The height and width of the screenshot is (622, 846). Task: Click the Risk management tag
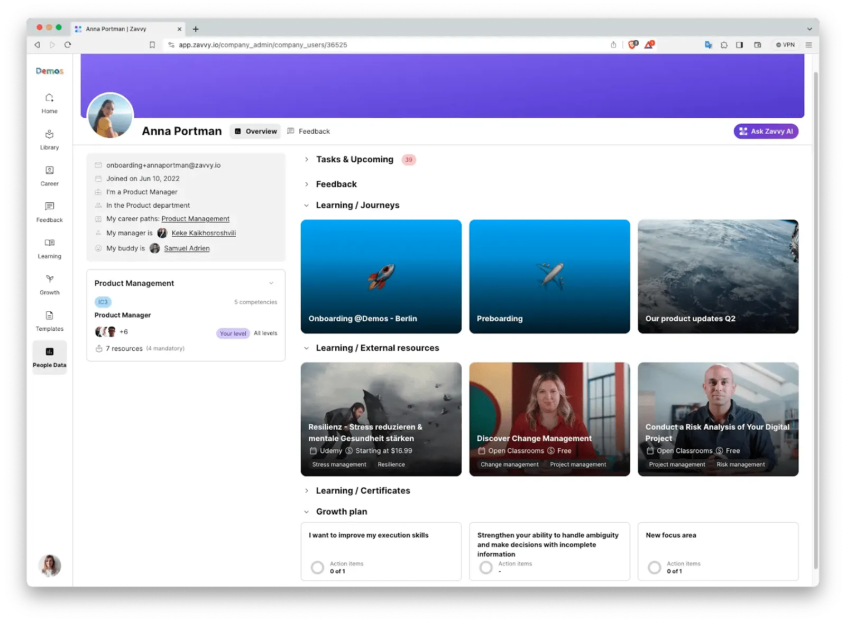click(741, 465)
